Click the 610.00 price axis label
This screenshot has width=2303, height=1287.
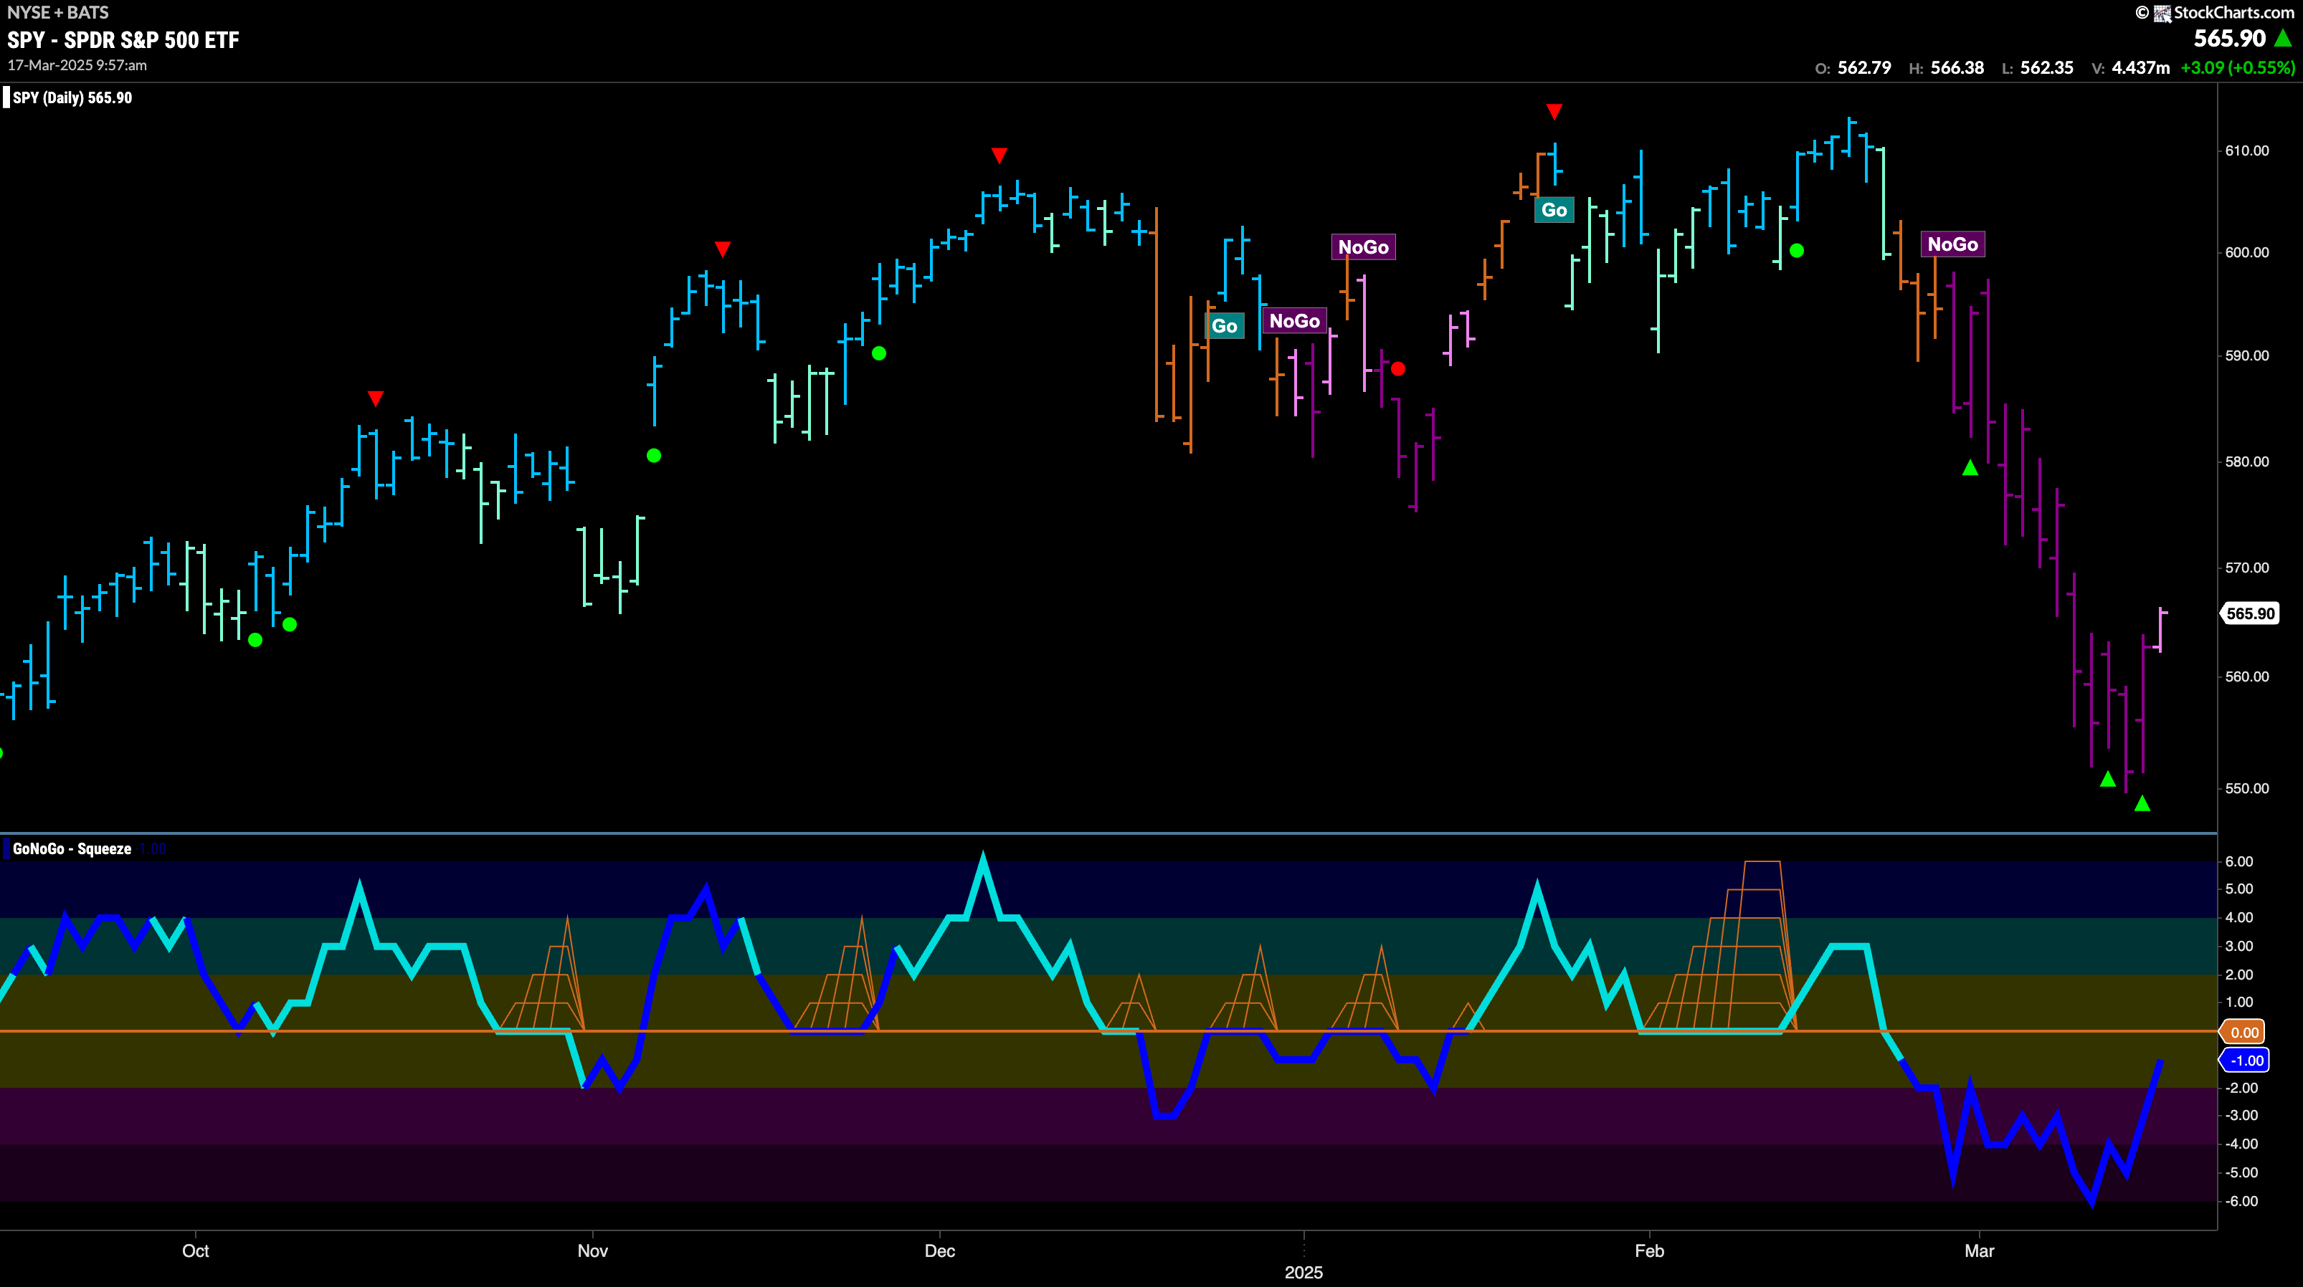pos(2246,150)
